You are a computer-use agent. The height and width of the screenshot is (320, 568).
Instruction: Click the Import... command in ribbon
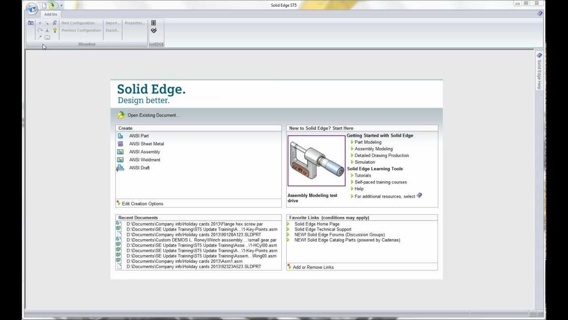[113, 23]
